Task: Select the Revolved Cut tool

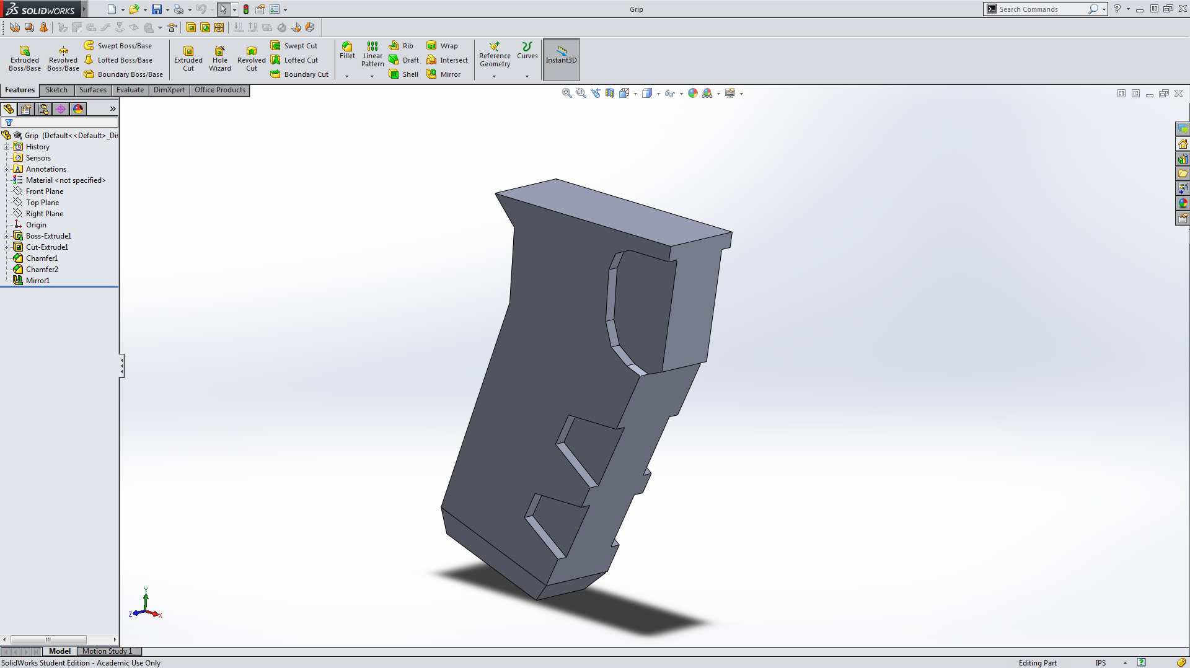Action: [251, 59]
